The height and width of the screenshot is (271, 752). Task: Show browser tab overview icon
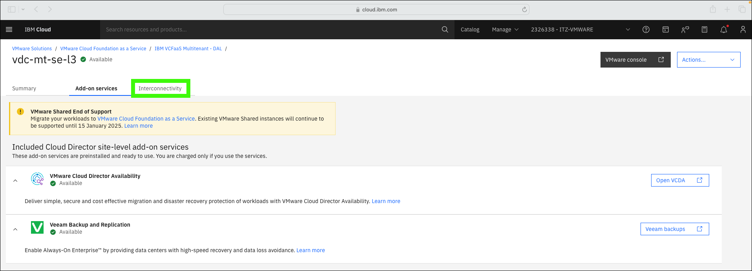(742, 9)
